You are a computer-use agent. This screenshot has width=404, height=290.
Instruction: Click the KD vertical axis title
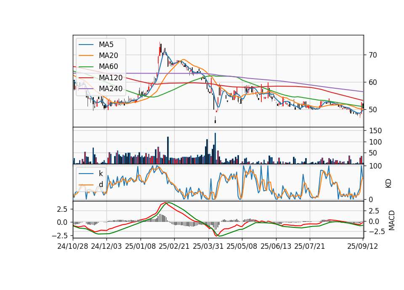(x=388, y=183)
